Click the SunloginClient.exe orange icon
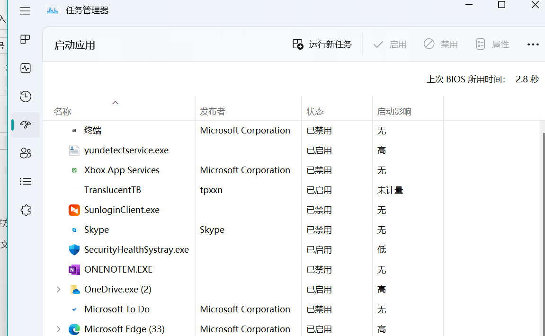Screen dimensions: 545x336 74,210
